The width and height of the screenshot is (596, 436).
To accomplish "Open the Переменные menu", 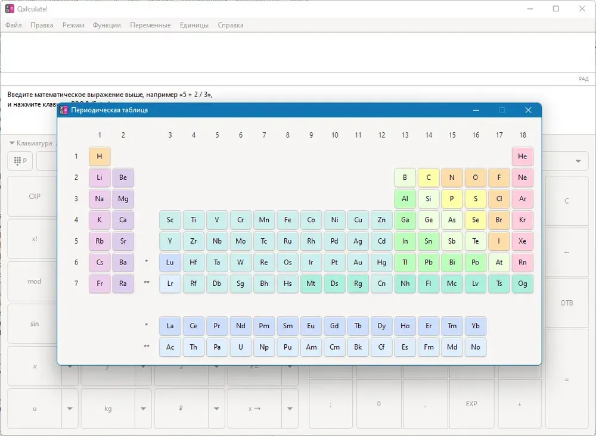I will (151, 25).
